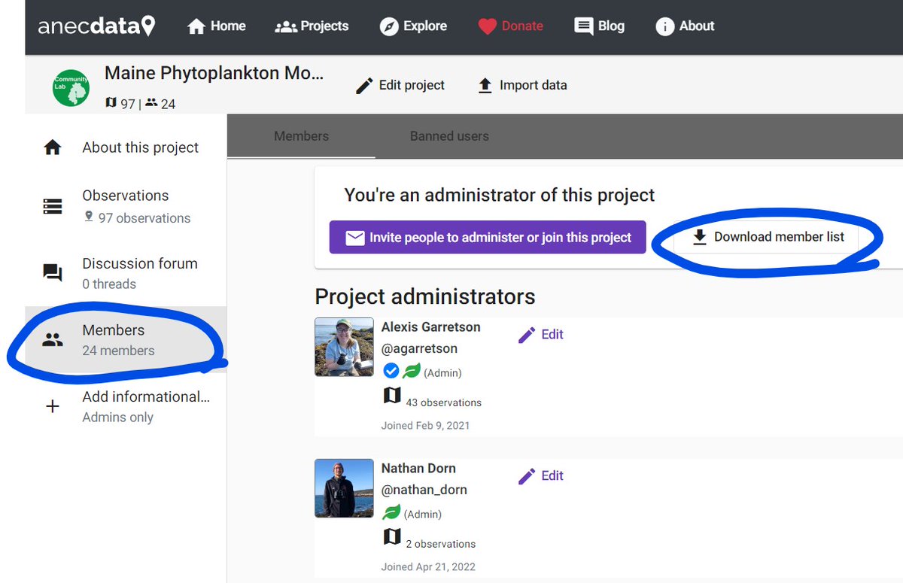Switch to the Members tab

[x=301, y=136]
